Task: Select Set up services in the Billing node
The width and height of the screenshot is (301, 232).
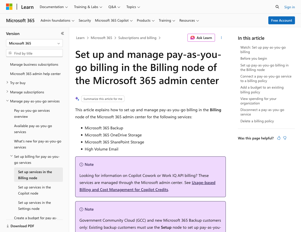Action: point(38,175)
